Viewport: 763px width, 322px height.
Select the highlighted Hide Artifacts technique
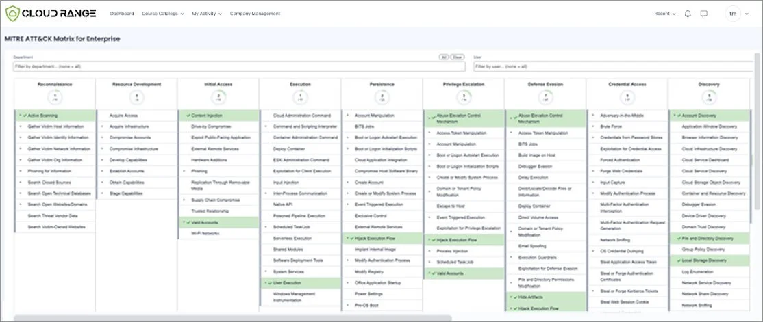(545, 297)
